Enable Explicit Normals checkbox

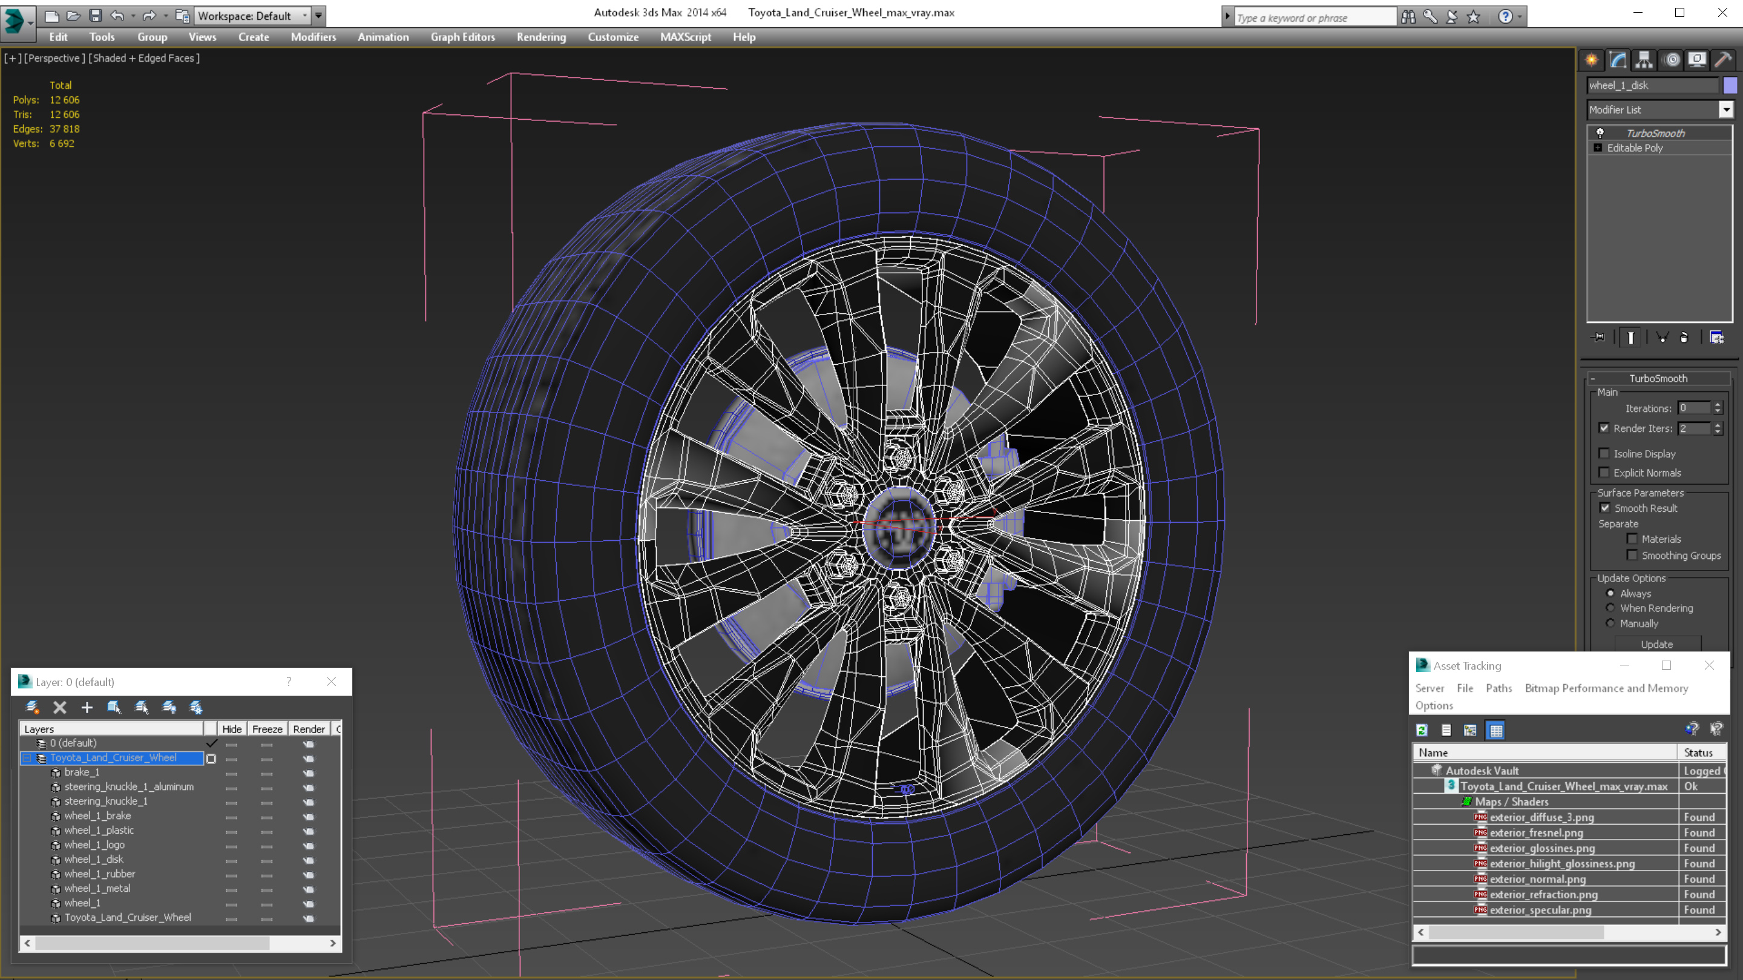tap(1604, 472)
